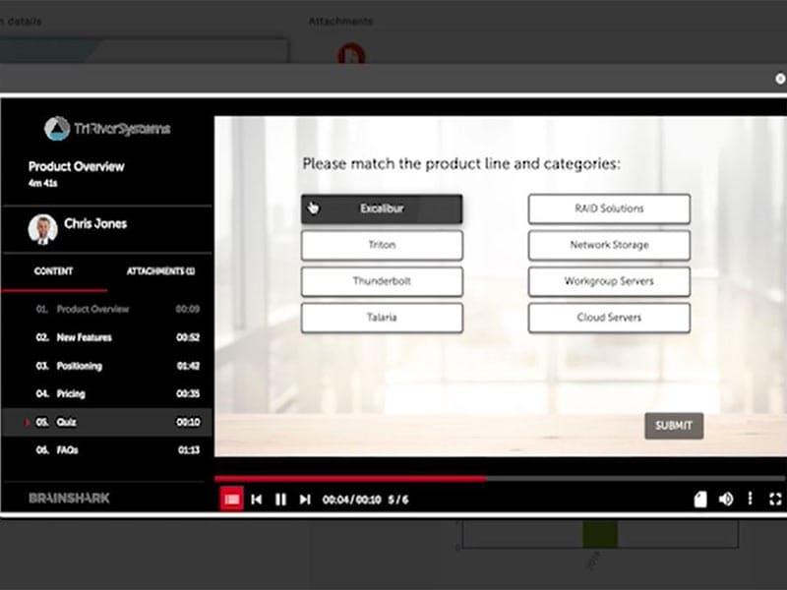The height and width of the screenshot is (590, 787).
Task: Select the Triton product option
Action: point(382,245)
